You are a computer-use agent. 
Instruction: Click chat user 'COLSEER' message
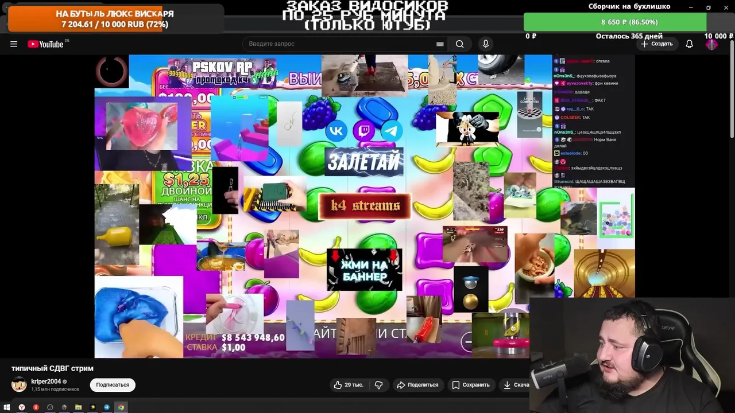pyautogui.click(x=572, y=118)
